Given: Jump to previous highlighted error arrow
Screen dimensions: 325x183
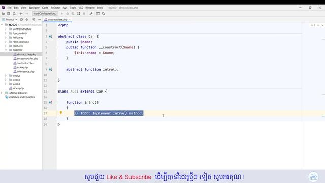Looking at the screenshot, I should click(x=318, y=25).
